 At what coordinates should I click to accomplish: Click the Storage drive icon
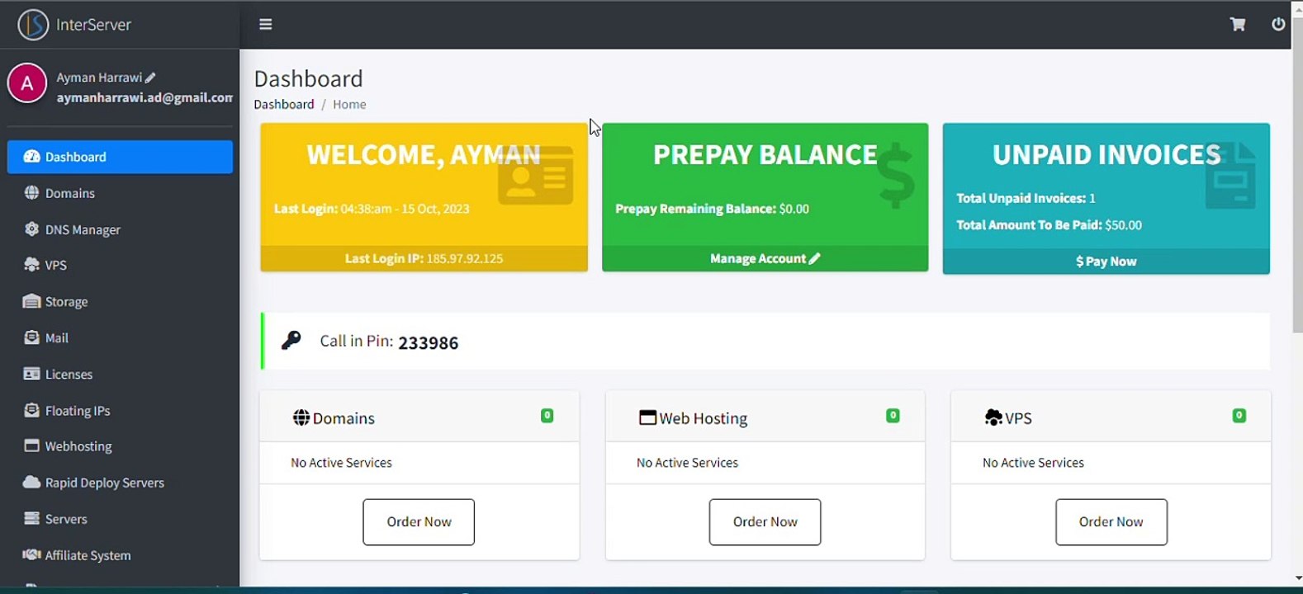(x=32, y=302)
